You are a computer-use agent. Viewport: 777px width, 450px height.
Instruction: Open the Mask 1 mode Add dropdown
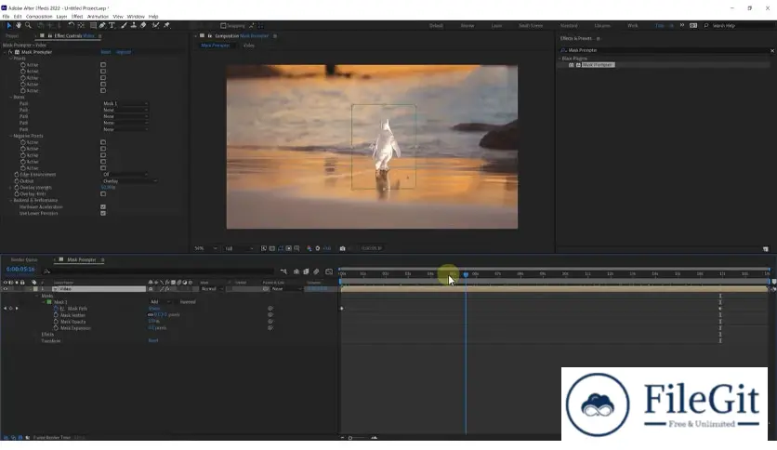[x=160, y=302]
